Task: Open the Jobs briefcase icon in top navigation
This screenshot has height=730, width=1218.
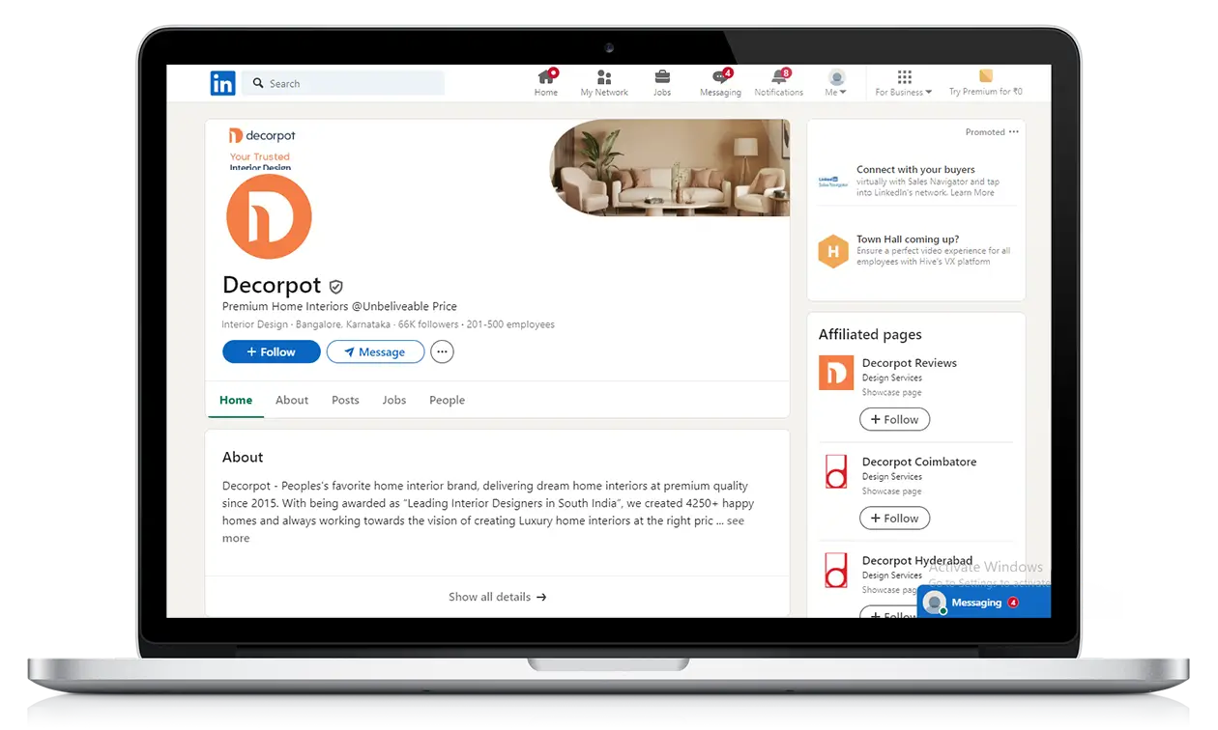Action: coord(662,83)
